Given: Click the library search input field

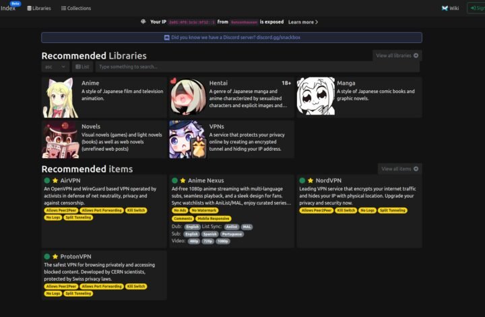Looking at the screenshot, I should (x=256, y=67).
